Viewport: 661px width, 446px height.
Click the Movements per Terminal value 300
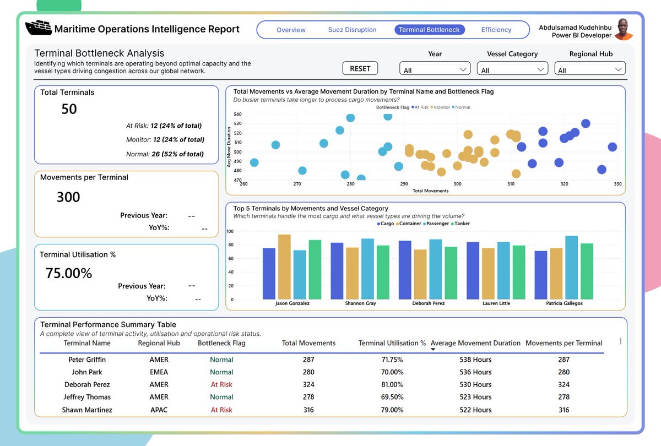pyautogui.click(x=68, y=197)
